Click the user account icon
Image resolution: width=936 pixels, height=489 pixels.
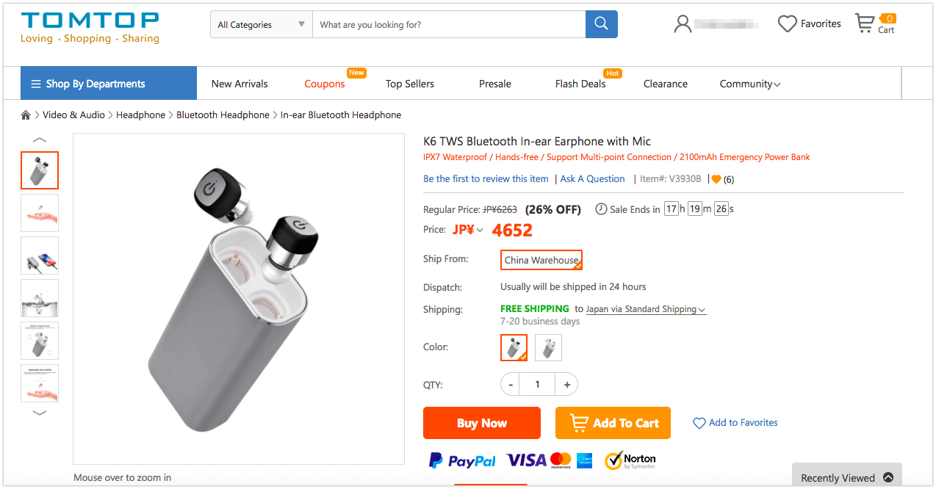pyautogui.click(x=683, y=24)
